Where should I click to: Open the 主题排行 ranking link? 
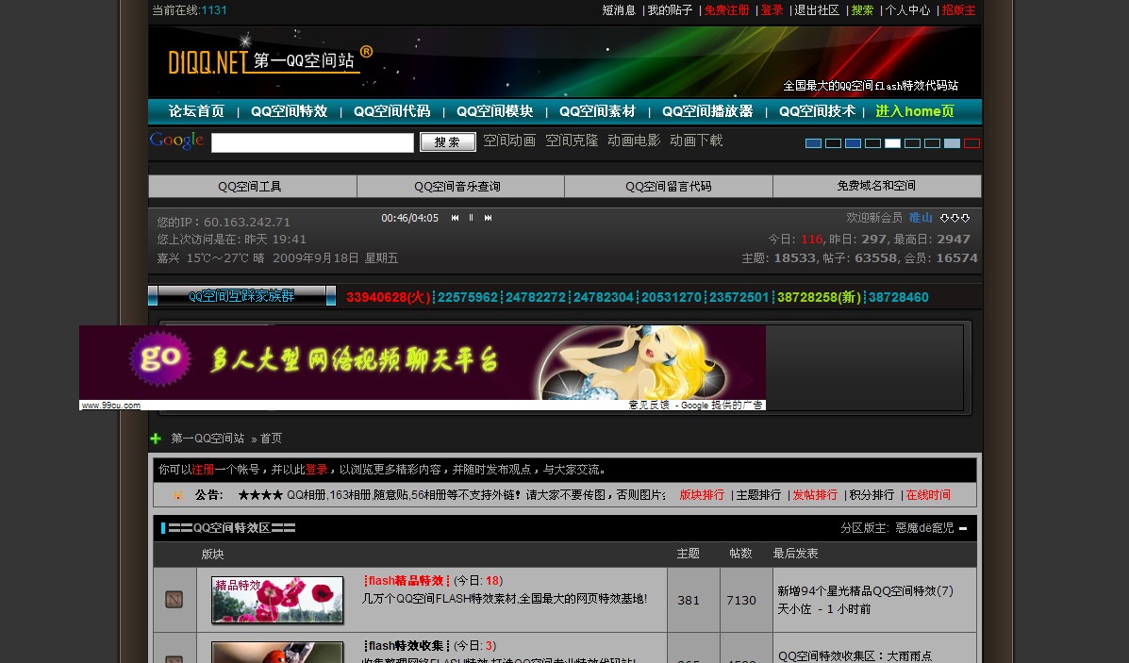(758, 495)
